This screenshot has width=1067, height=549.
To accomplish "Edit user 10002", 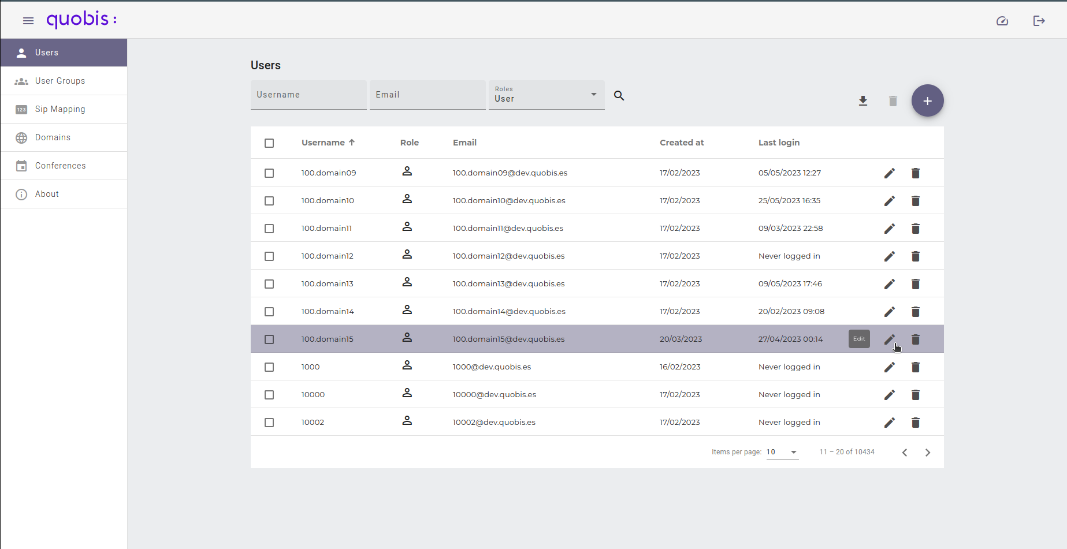I will click(x=890, y=423).
